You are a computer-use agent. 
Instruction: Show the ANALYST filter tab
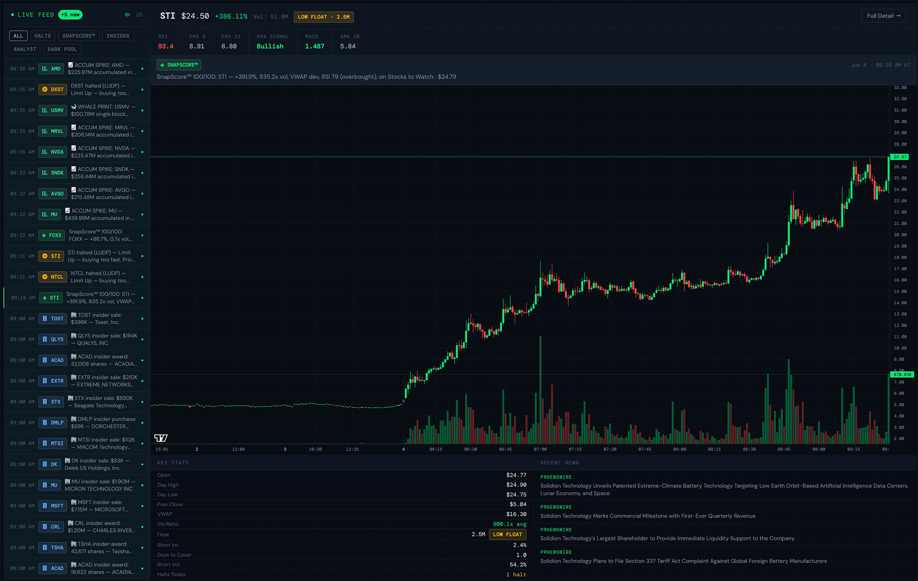click(25, 49)
